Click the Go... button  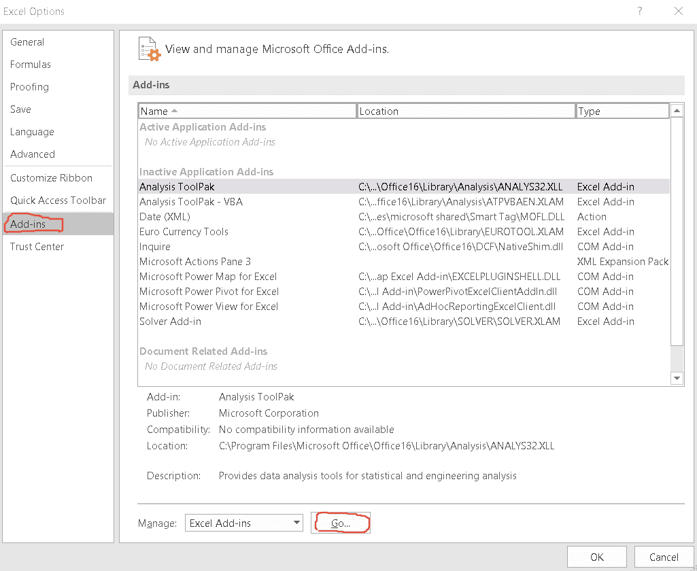tap(341, 523)
